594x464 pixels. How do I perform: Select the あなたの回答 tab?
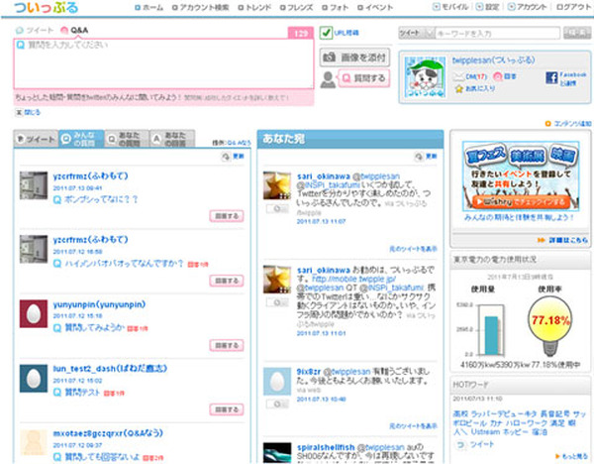point(172,139)
